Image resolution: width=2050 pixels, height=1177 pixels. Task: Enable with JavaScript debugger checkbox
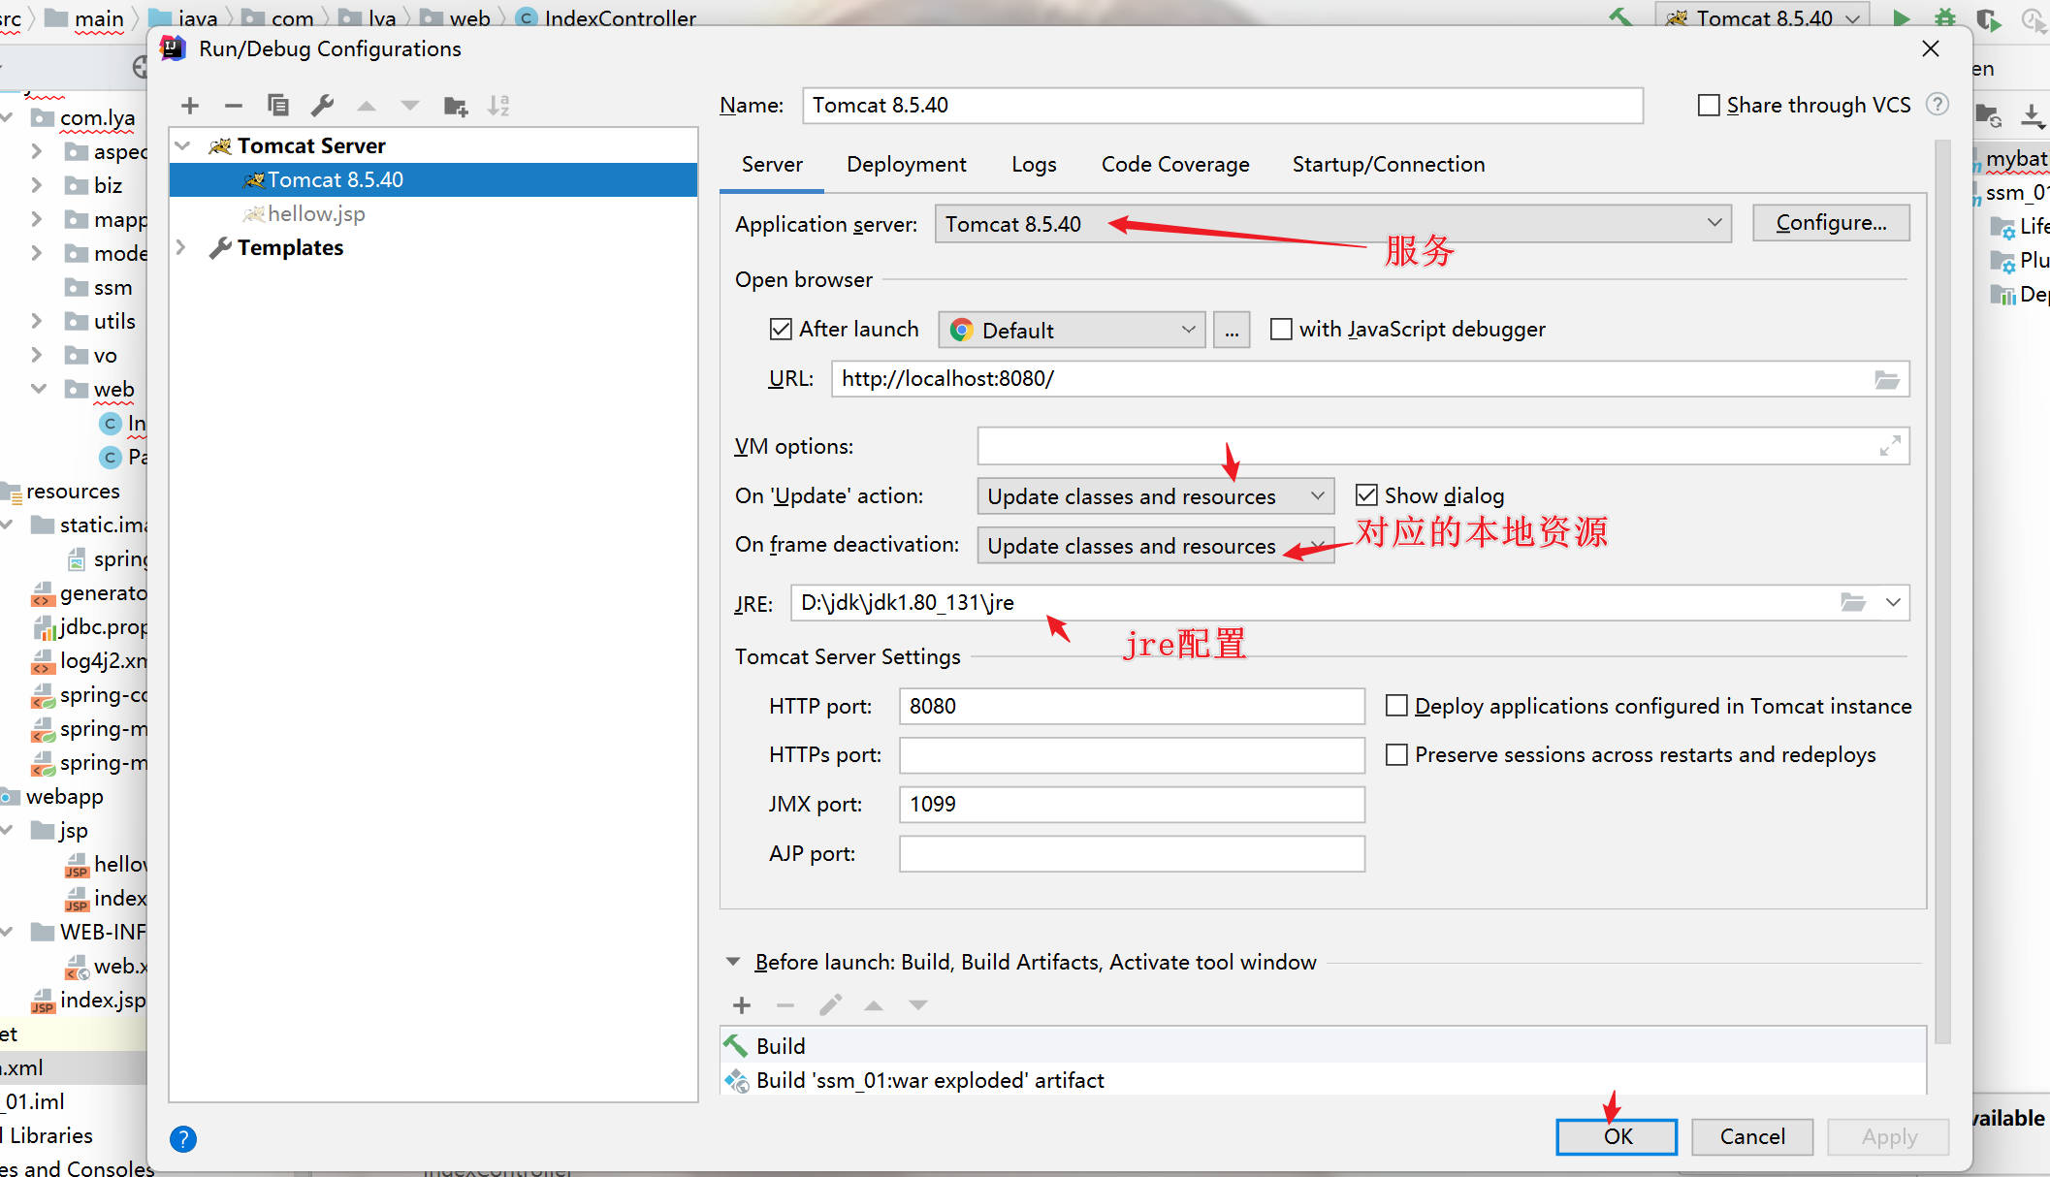pos(1281,330)
